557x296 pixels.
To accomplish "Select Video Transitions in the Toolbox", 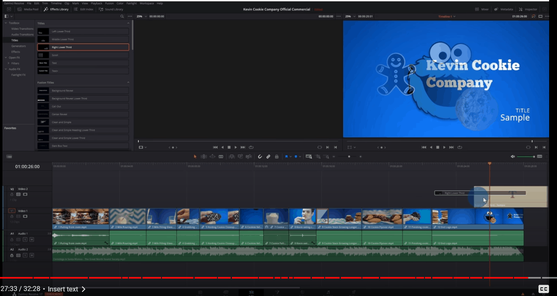I will coord(22,29).
